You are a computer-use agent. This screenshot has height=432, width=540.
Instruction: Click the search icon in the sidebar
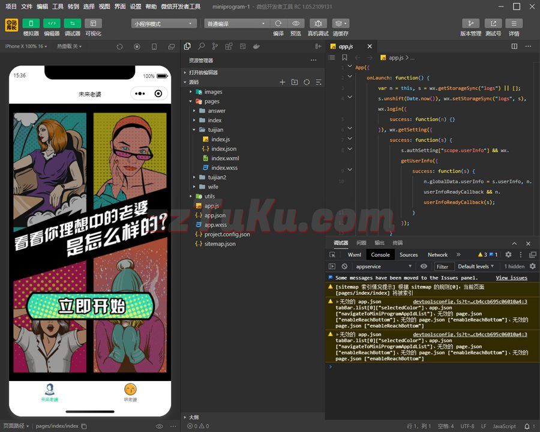(x=202, y=46)
